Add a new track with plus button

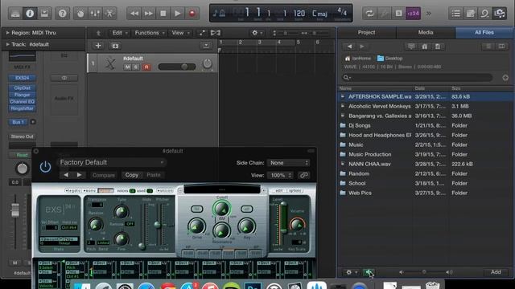pos(98,46)
